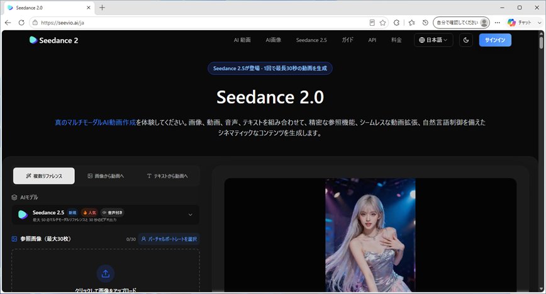This screenshot has height=294, width=546.
Task: Expand the Copilot chat dropdown arrow
Action: 539,23
